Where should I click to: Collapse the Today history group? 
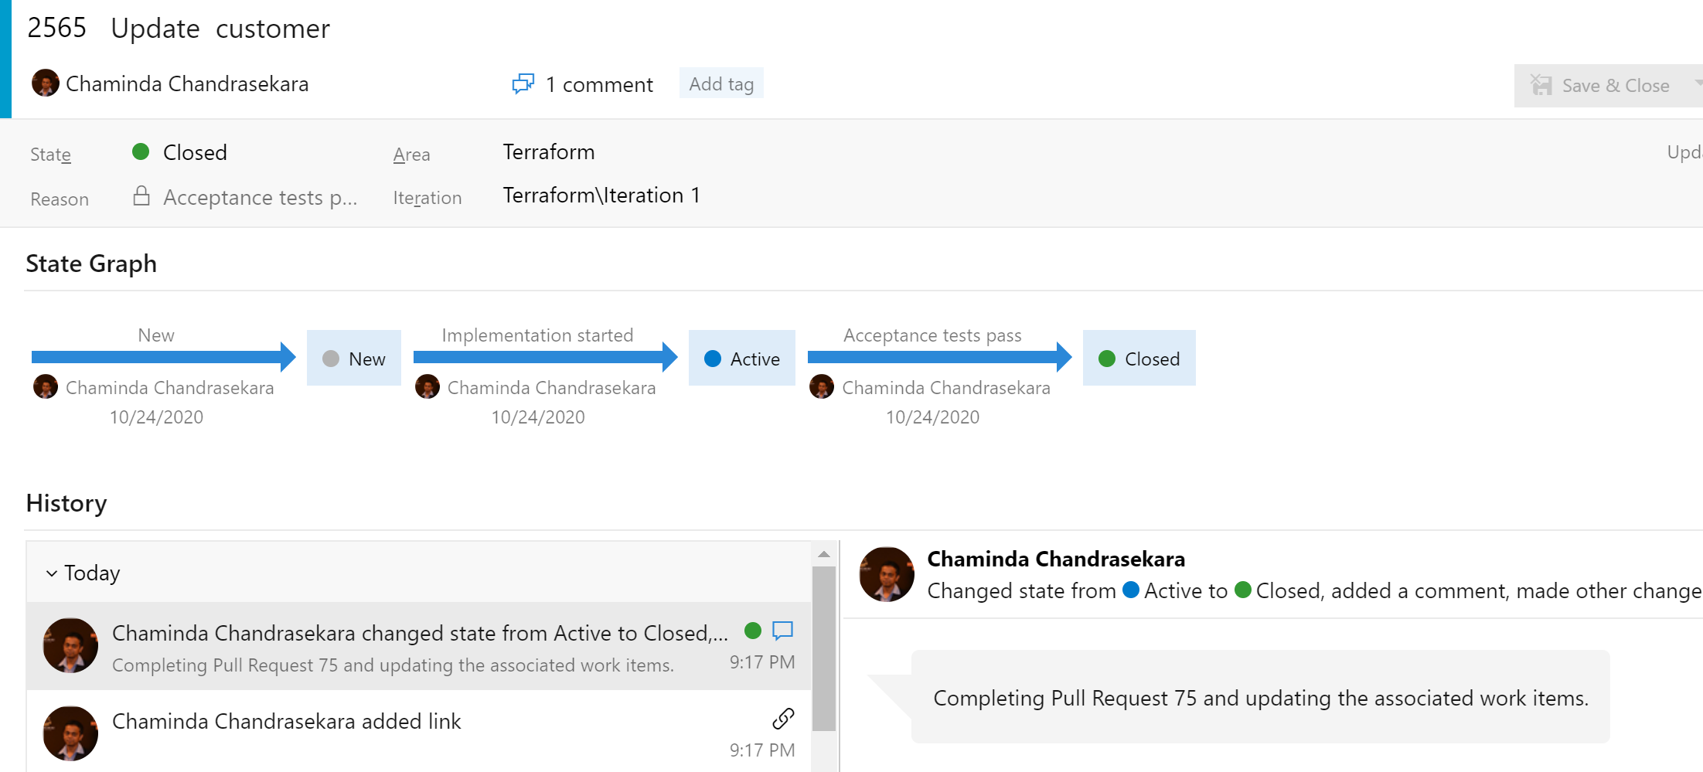click(52, 573)
